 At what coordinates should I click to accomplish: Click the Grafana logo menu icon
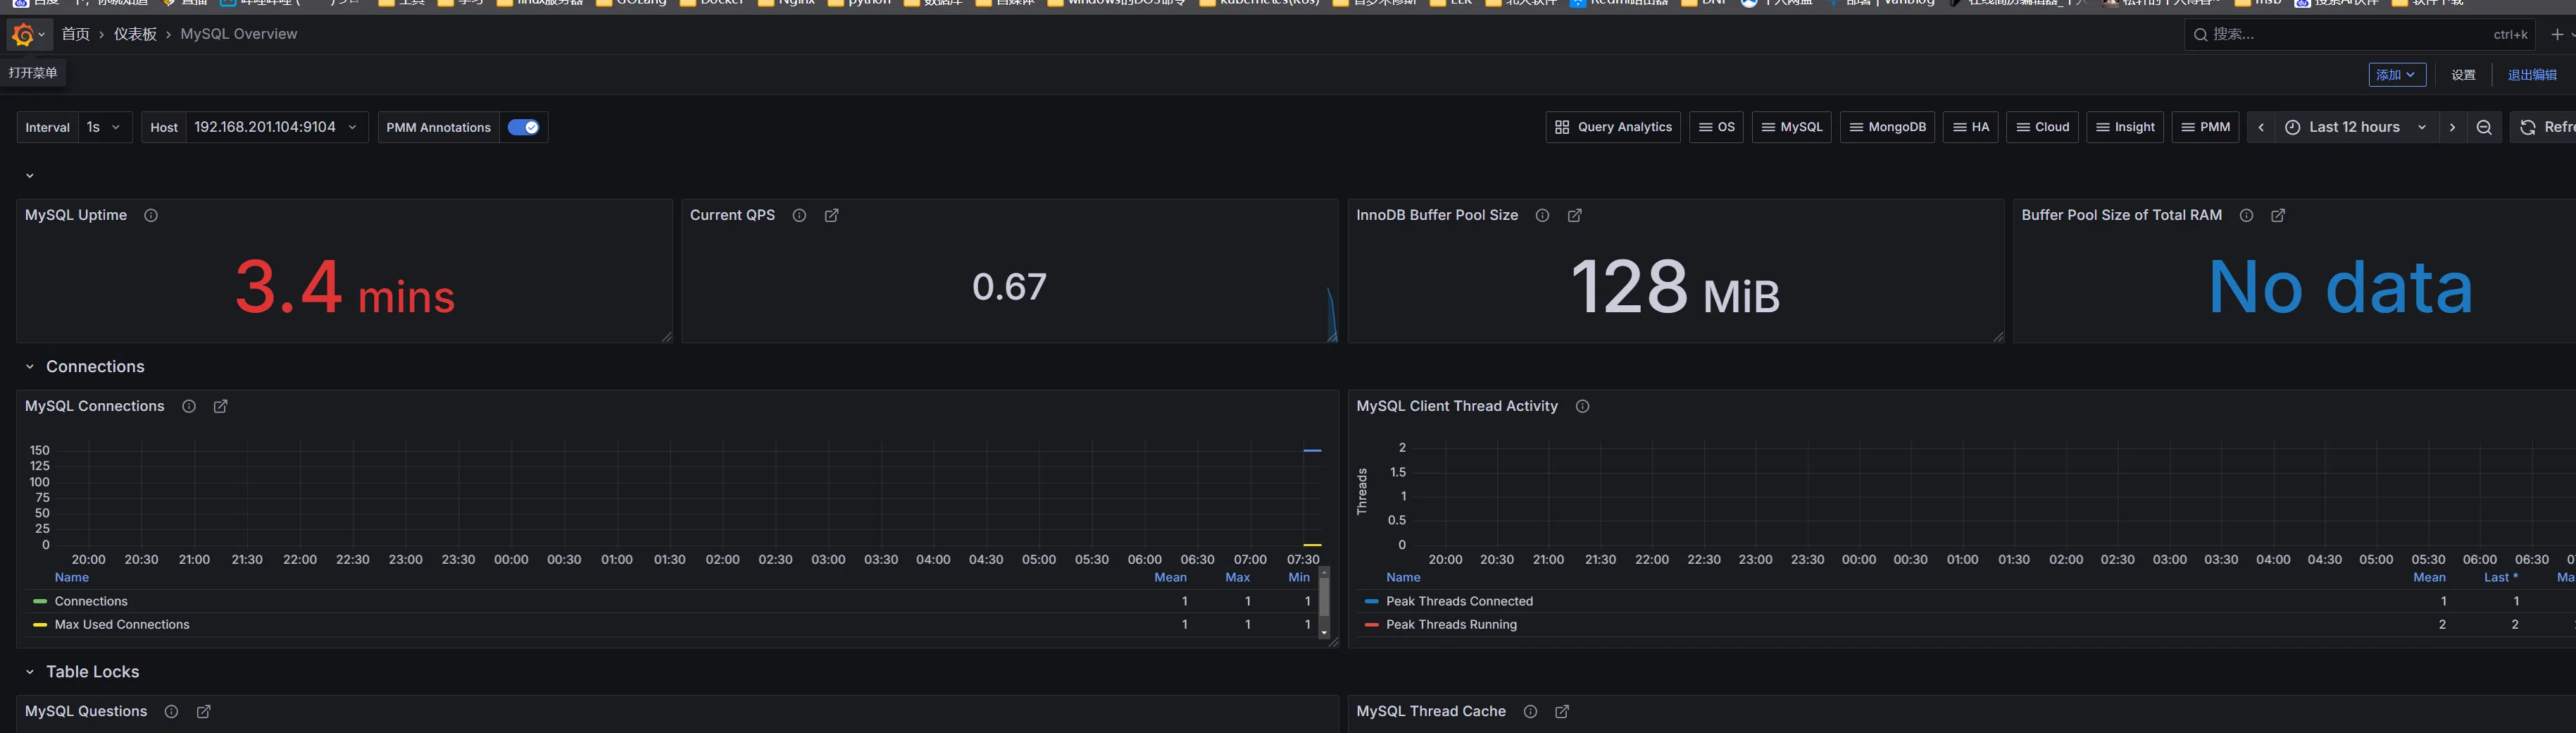(23, 35)
